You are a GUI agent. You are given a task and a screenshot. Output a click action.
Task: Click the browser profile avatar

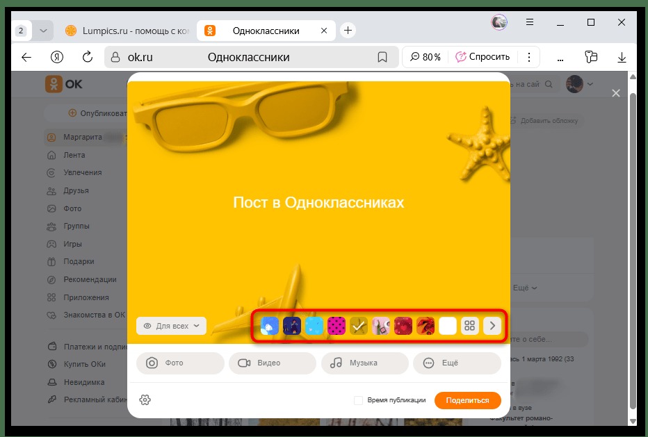tap(499, 22)
